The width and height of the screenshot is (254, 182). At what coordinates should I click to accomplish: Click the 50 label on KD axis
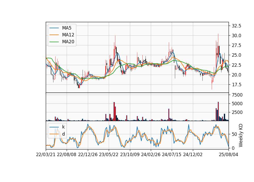[234, 134]
